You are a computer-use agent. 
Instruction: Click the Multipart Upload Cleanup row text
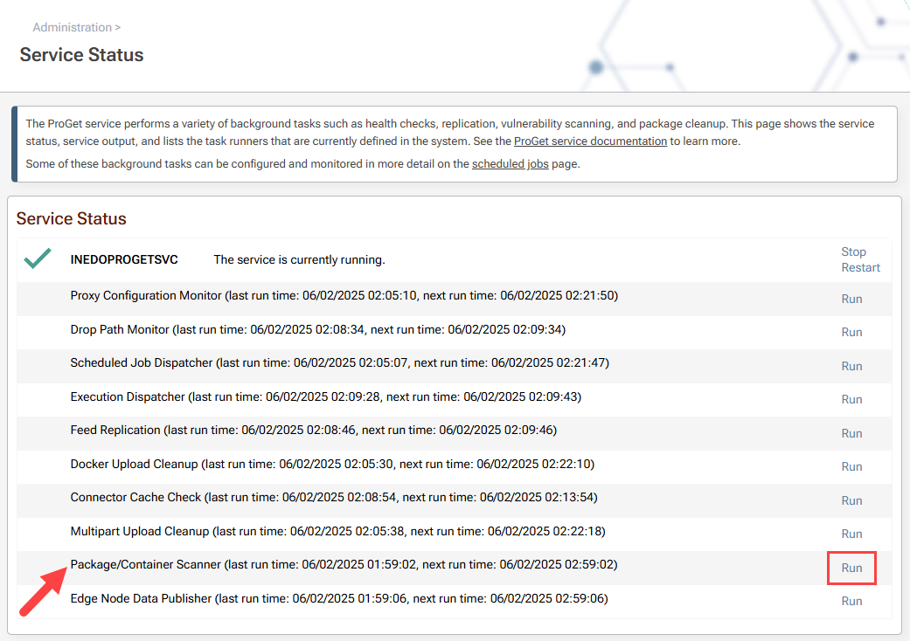(337, 531)
